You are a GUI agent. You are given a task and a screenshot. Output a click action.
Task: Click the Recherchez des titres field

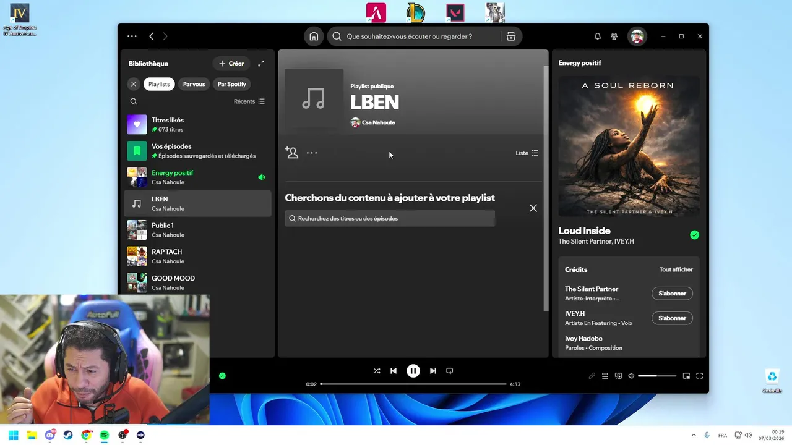point(390,218)
